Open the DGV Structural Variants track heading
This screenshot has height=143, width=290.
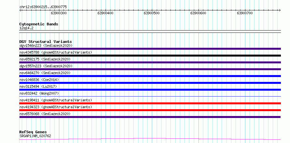[46, 42]
